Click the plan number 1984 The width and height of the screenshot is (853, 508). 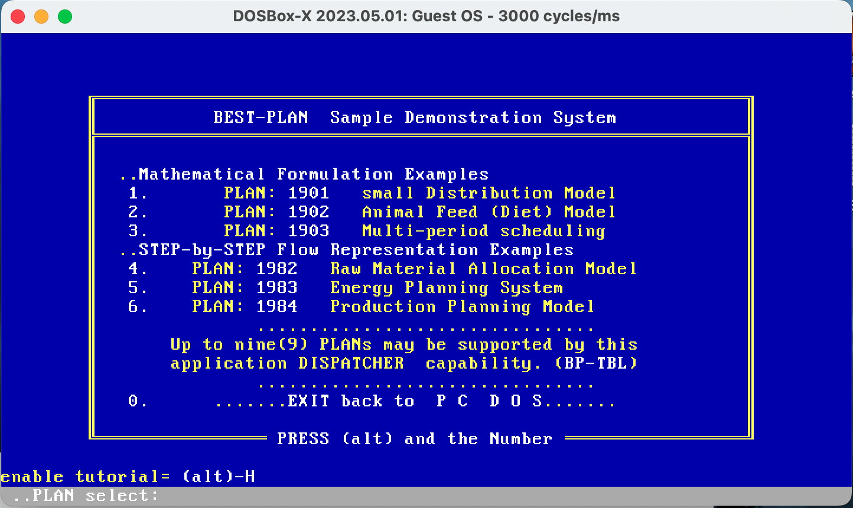coord(276,307)
